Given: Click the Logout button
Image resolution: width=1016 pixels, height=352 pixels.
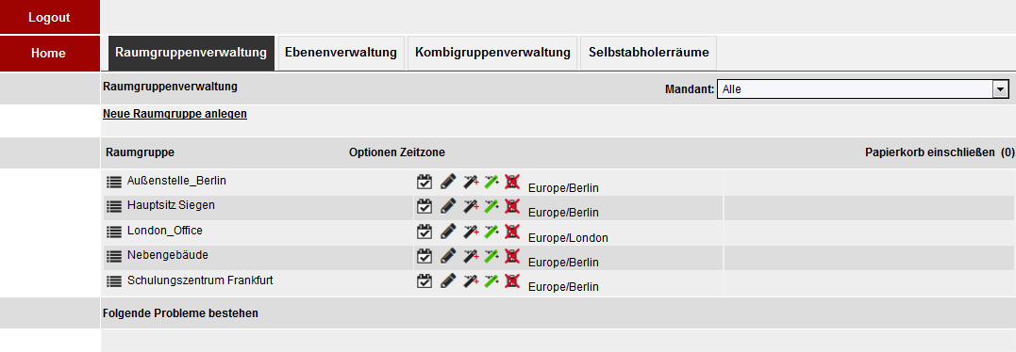Looking at the screenshot, I should (49, 18).
